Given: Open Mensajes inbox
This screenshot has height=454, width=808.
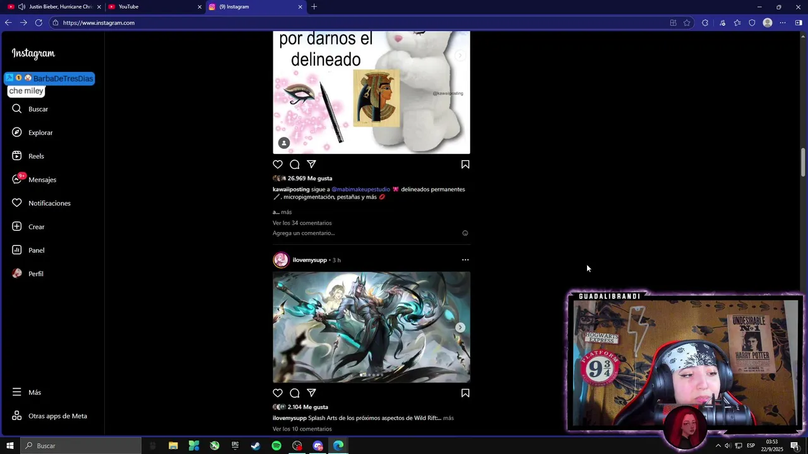Looking at the screenshot, I should [x=34, y=180].
